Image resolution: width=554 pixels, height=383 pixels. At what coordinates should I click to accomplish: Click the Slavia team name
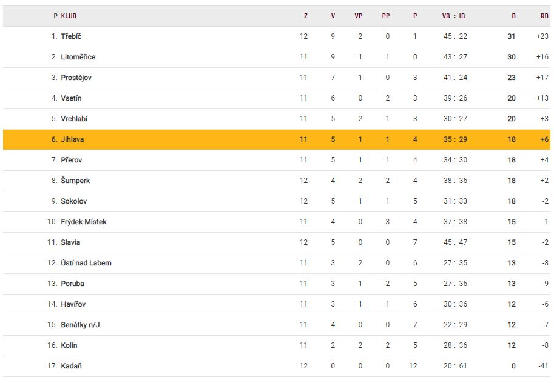[x=70, y=242]
